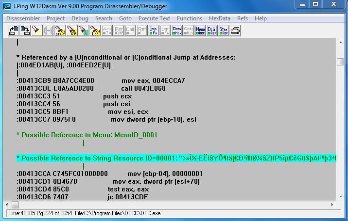Expand the Functions menu
This screenshot has height=221, width=348.
[190, 18]
